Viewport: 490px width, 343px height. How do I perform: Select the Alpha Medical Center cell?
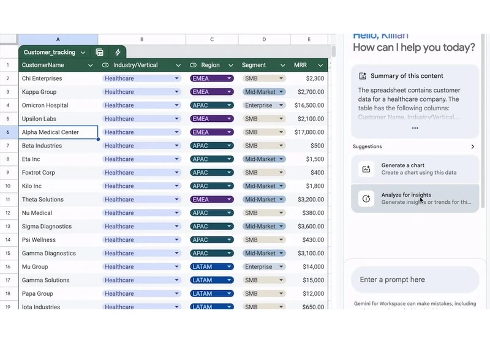tap(58, 132)
